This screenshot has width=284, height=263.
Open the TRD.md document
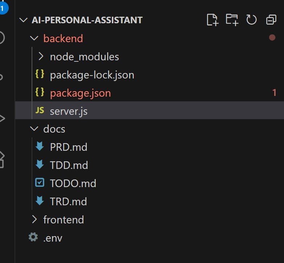click(x=69, y=201)
